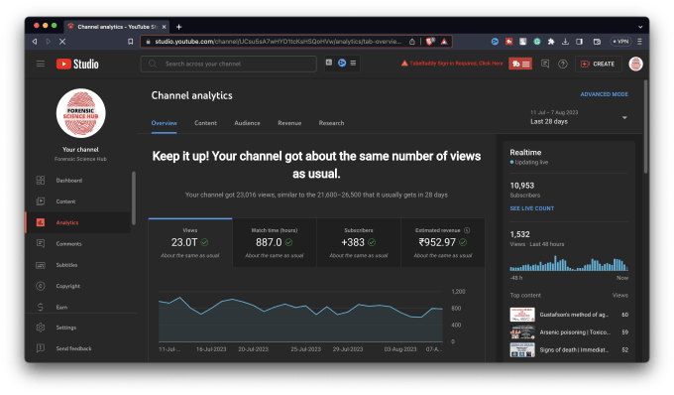
Task: Open browser downloads icon
Action: click(x=565, y=42)
